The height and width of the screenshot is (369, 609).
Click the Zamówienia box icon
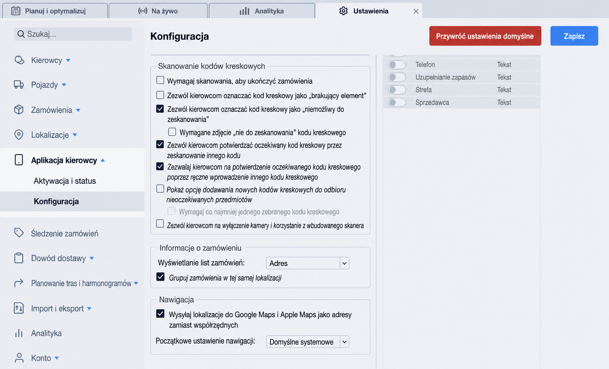coord(19,110)
